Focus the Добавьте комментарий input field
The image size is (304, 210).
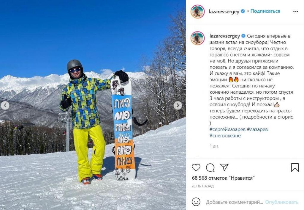coord(235,202)
